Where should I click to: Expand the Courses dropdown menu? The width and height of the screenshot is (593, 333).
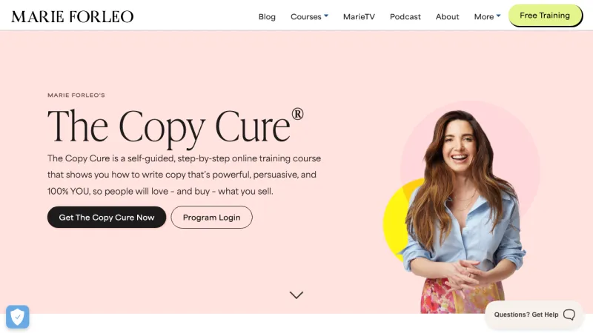[x=309, y=16]
